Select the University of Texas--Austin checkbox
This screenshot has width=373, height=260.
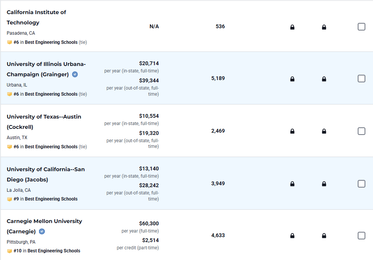tap(361, 131)
